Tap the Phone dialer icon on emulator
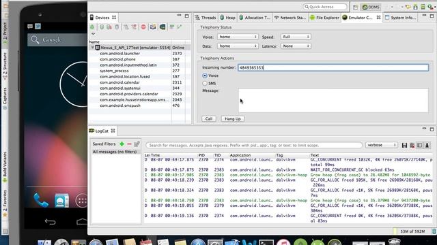This screenshot has width=437, height=245. (x=41, y=200)
